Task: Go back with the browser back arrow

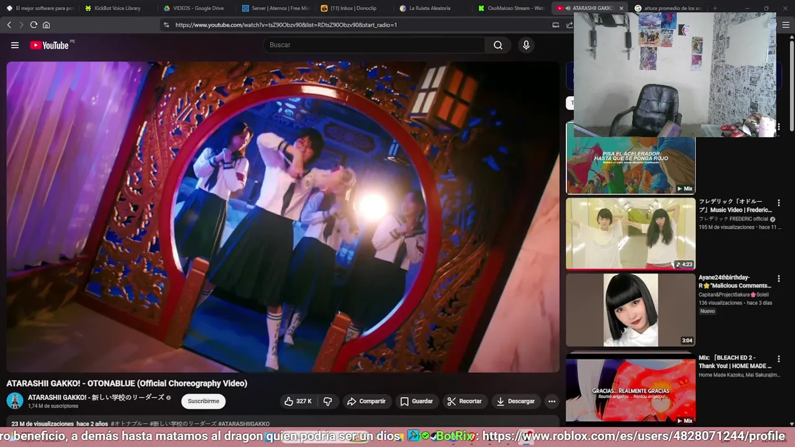Action: (x=9, y=25)
